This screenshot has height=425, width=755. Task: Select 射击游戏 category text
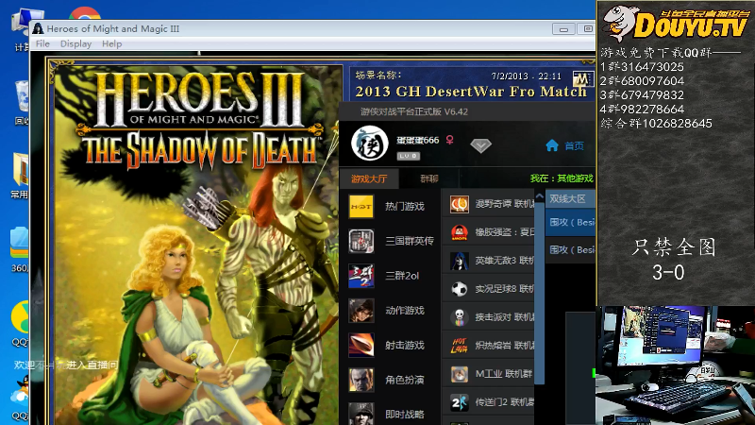405,345
